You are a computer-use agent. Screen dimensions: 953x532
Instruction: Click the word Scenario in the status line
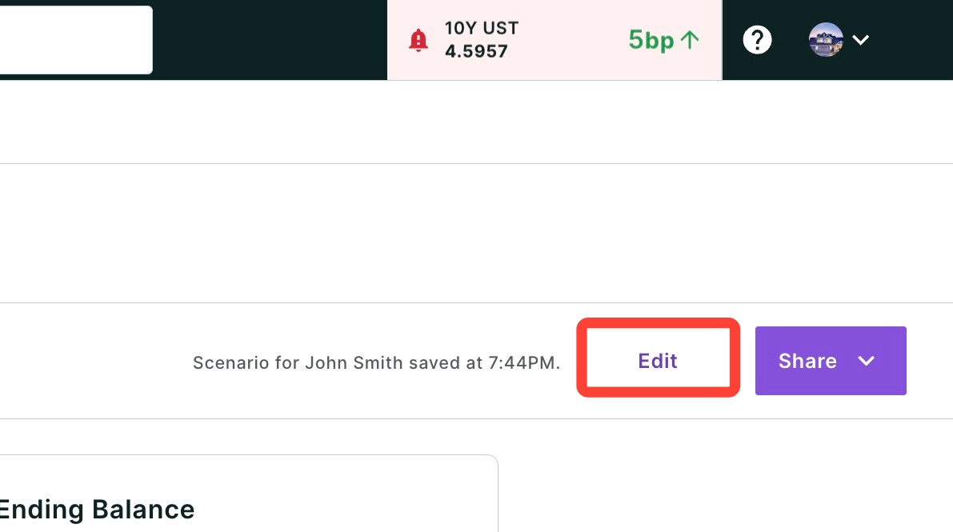(x=231, y=363)
